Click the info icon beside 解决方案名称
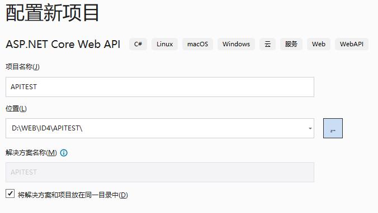Image resolution: width=378 pixels, height=213 pixels. 64,153
